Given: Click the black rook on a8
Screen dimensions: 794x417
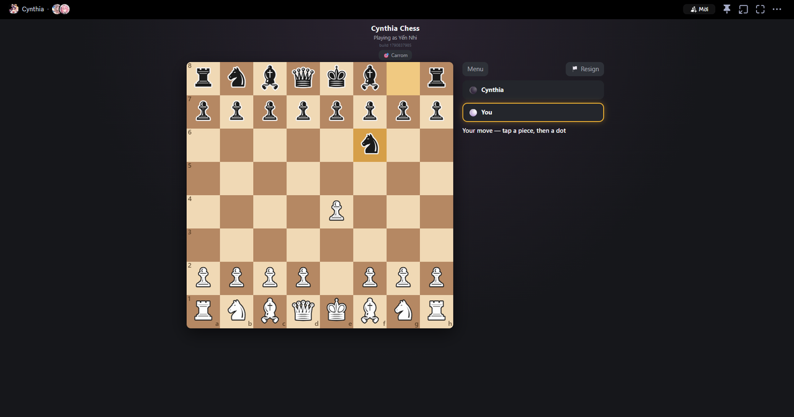Looking at the screenshot, I should point(203,78).
